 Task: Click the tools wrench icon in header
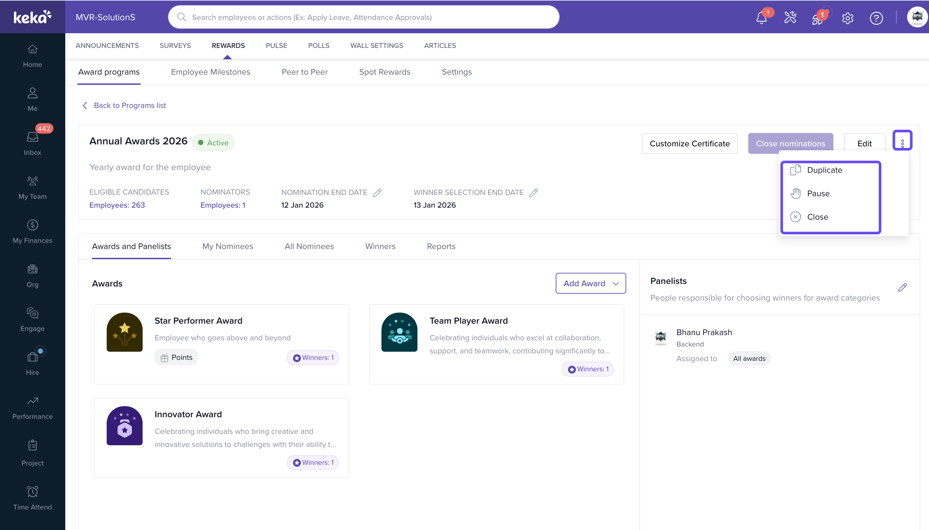coord(790,18)
